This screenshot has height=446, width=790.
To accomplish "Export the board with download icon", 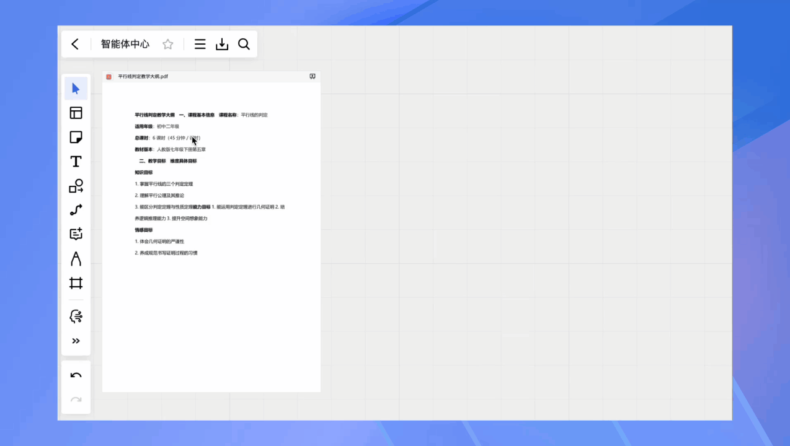I will pos(222,44).
